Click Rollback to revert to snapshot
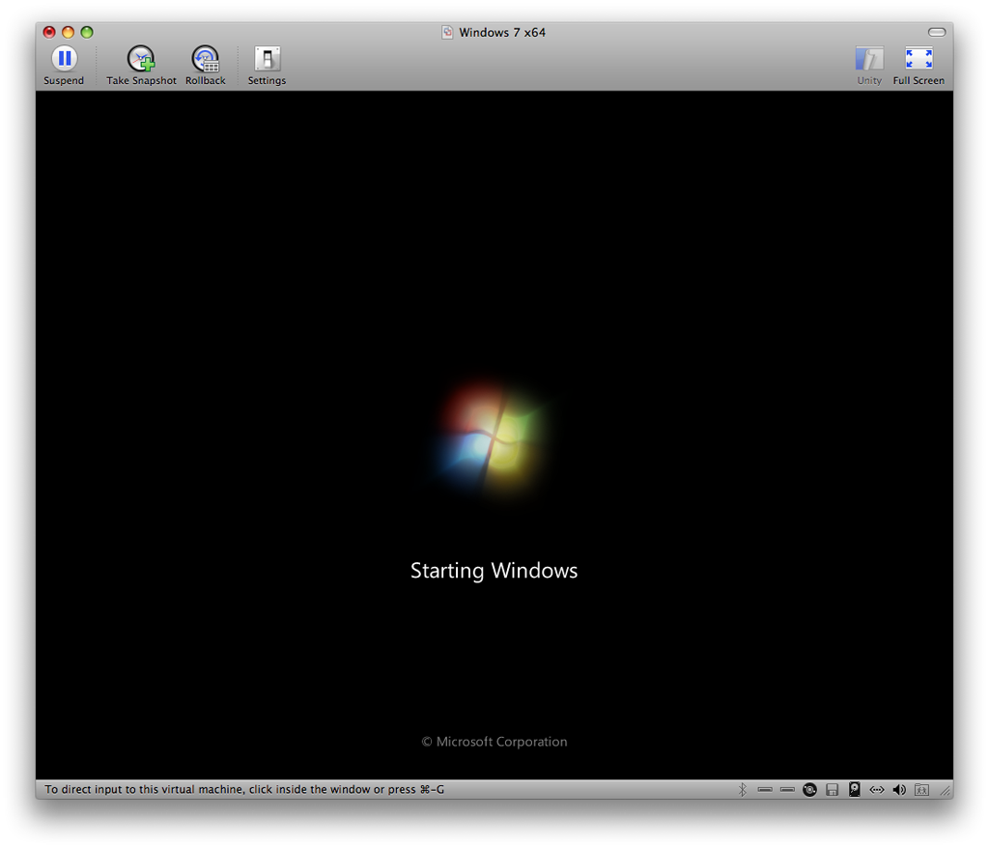Image resolution: width=989 pixels, height=848 pixels. [206, 66]
